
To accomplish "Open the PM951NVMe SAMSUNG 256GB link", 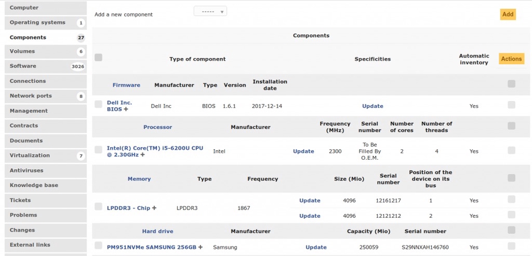I will tap(151, 247).
